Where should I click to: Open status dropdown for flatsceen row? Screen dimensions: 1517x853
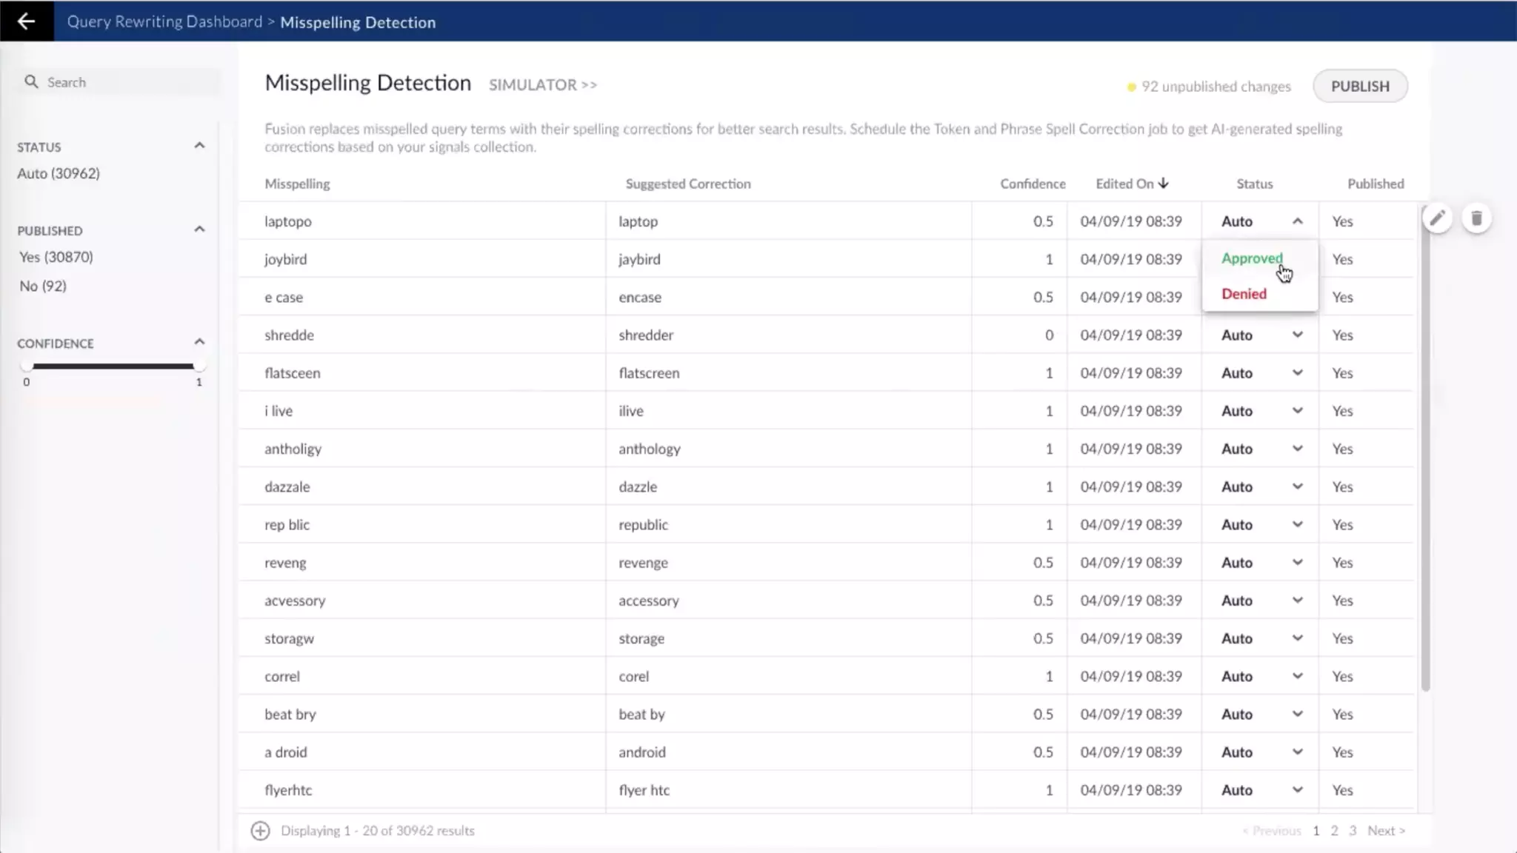pos(1297,373)
